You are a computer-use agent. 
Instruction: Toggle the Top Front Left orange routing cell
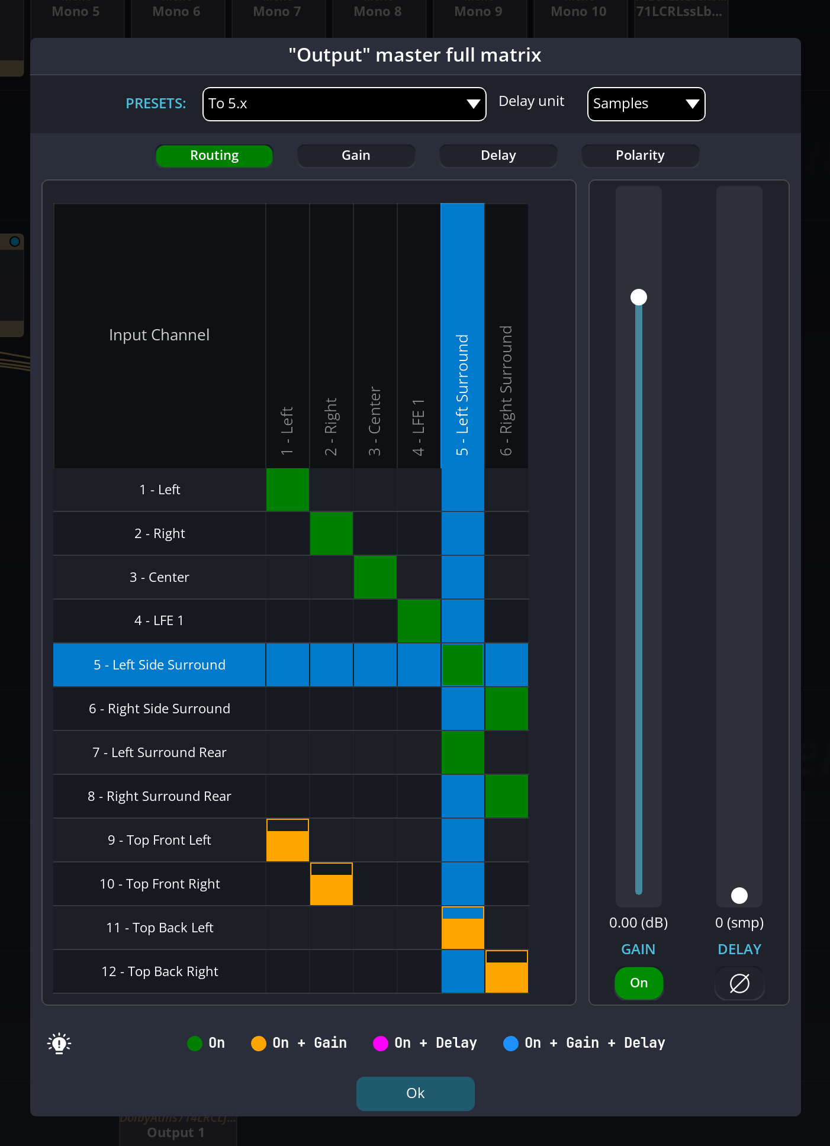(288, 840)
